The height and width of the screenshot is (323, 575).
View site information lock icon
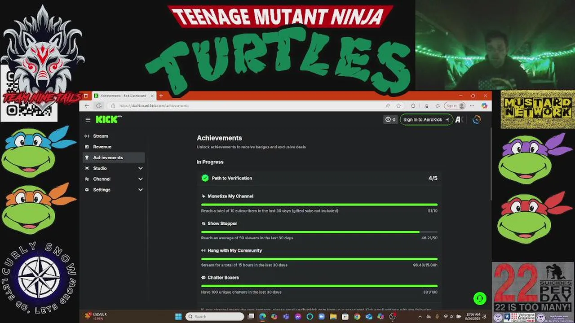(113, 106)
